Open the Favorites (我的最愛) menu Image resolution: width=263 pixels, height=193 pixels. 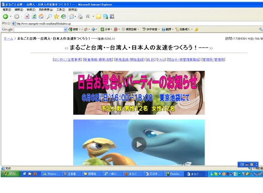46,10
